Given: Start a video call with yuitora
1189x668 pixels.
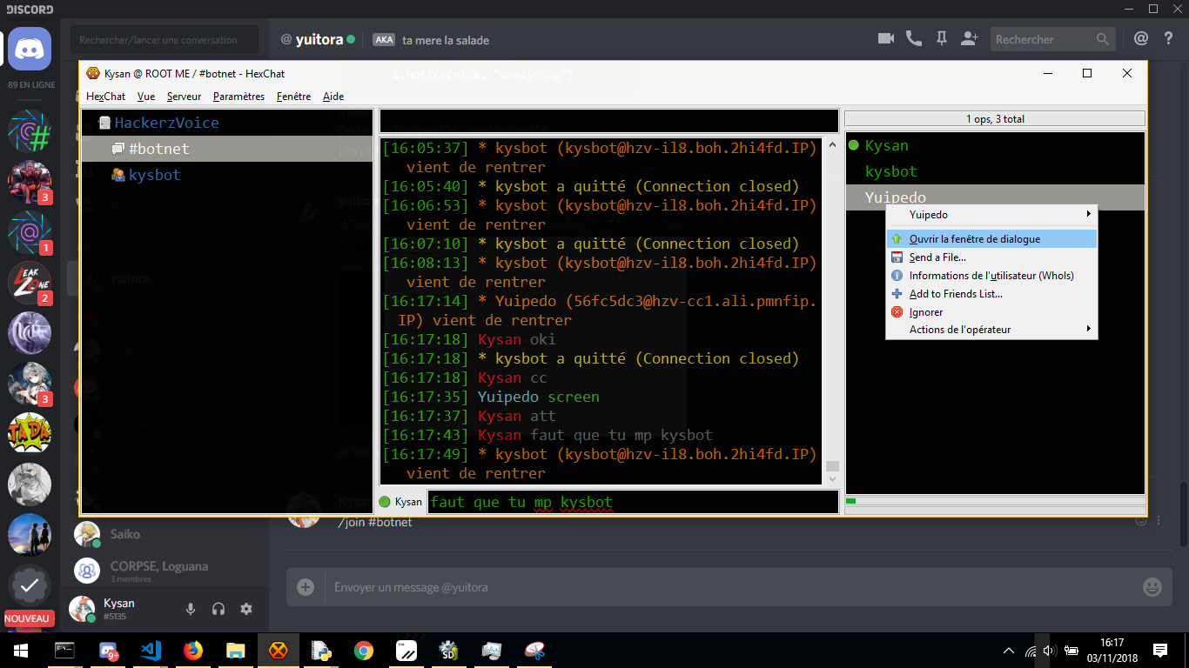Looking at the screenshot, I should tap(886, 39).
